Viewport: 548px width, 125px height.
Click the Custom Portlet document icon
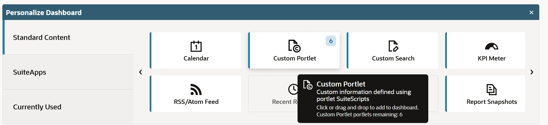294,46
